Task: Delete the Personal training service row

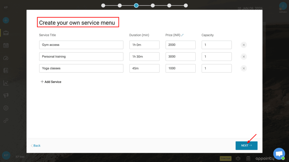Action: (244, 57)
